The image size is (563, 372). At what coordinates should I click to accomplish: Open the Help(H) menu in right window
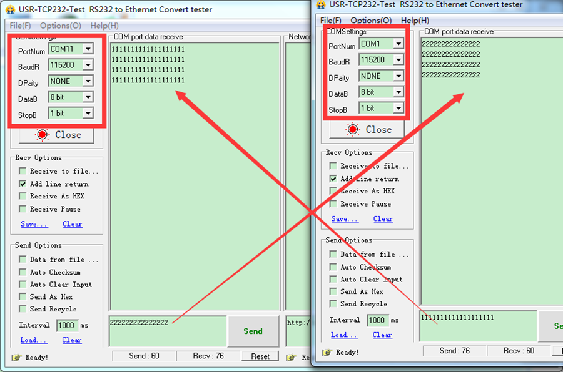[415, 21]
